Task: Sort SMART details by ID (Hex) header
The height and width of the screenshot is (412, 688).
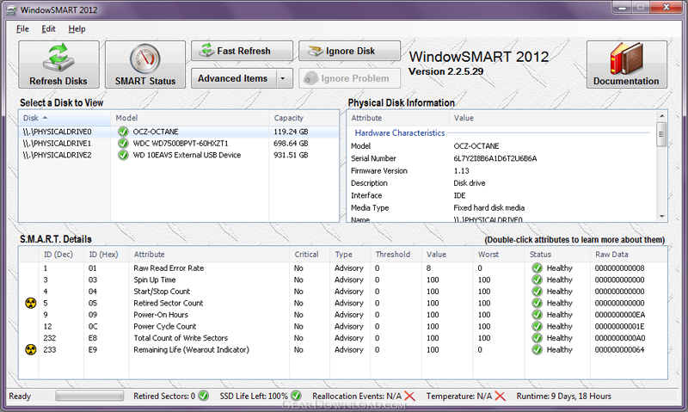Action: (x=107, y=255)
